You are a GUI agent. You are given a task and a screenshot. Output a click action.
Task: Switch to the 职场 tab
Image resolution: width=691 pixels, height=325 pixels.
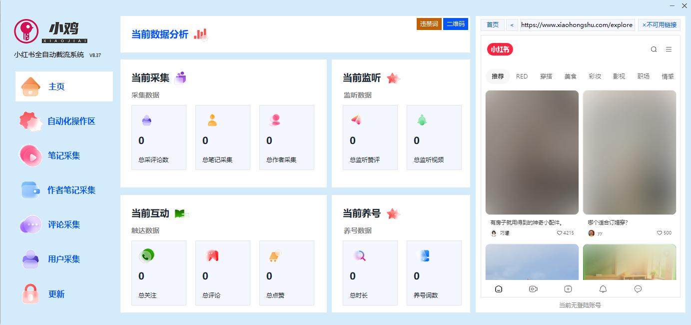point(643,76)
